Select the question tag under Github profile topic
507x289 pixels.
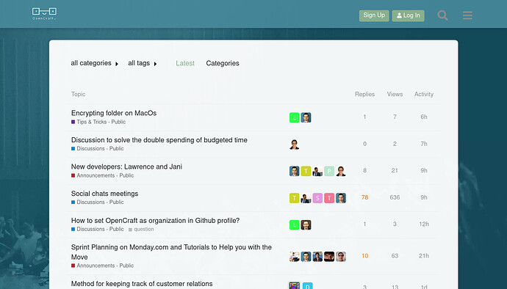click(141, 230)
